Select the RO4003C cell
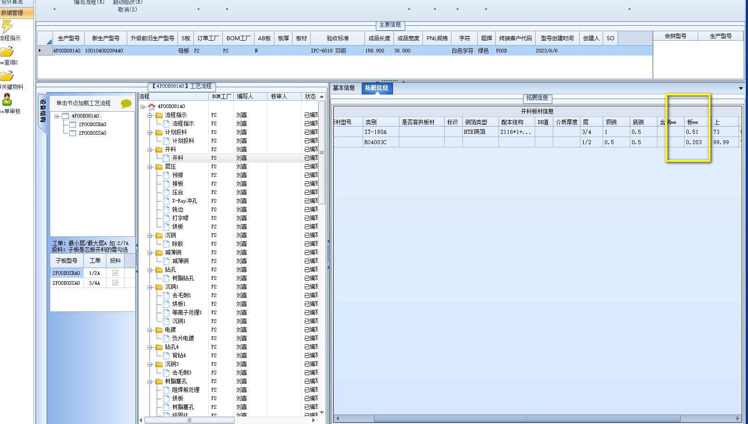The width and height of the screenshot is (748, 424). pos(381,142)
